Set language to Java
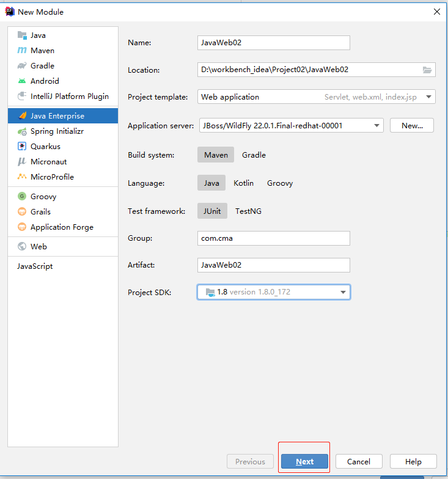Screen dimensions: 448x479 211,183
